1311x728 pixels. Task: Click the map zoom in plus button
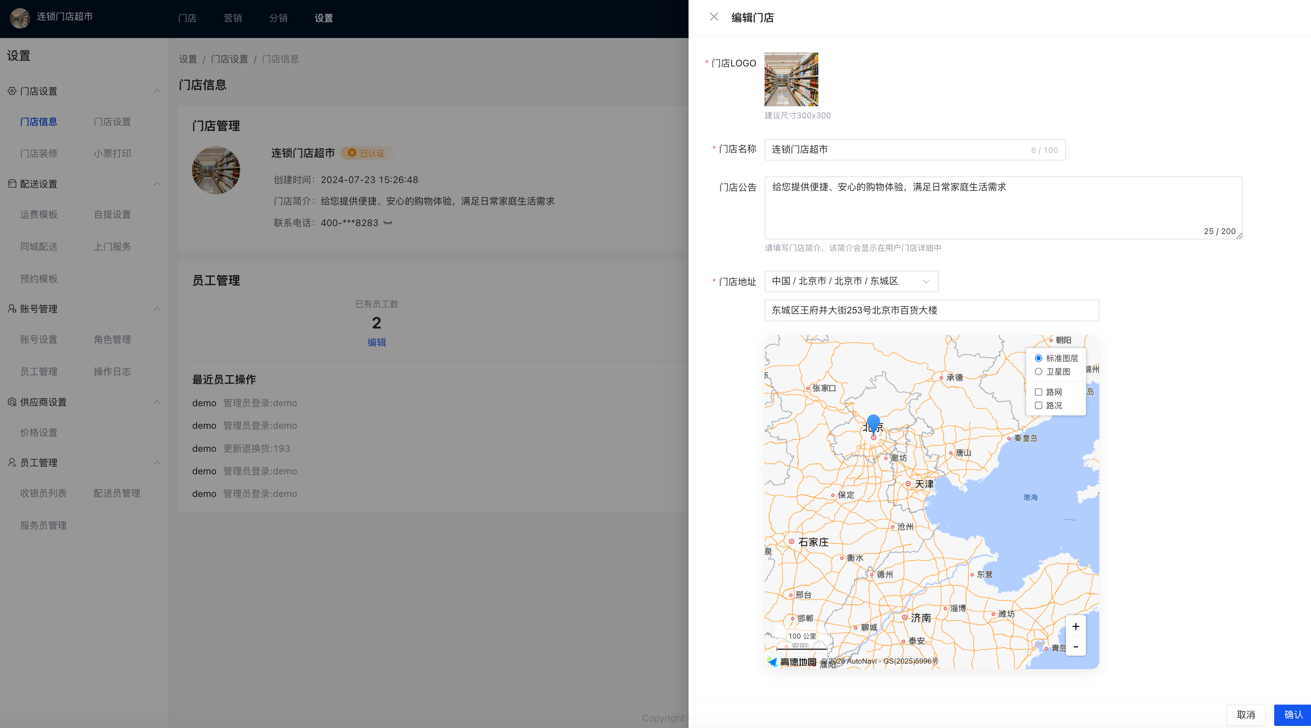(1075, 626)
